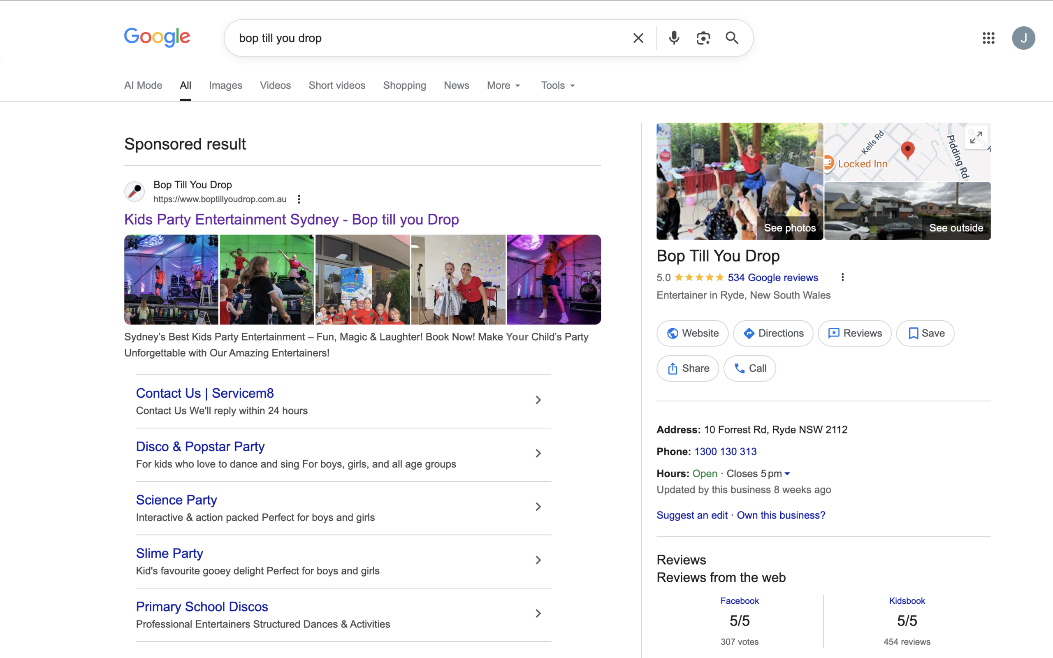Click the Directions button
1053x658 pixels.
pos(773,334)
